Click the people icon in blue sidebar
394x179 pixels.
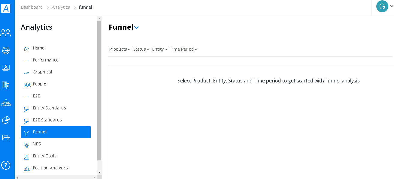6,33
